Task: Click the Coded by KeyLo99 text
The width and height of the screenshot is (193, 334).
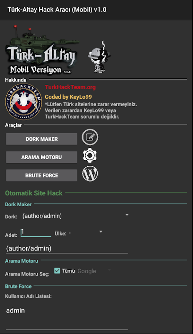Action: (x=68, y=97)
